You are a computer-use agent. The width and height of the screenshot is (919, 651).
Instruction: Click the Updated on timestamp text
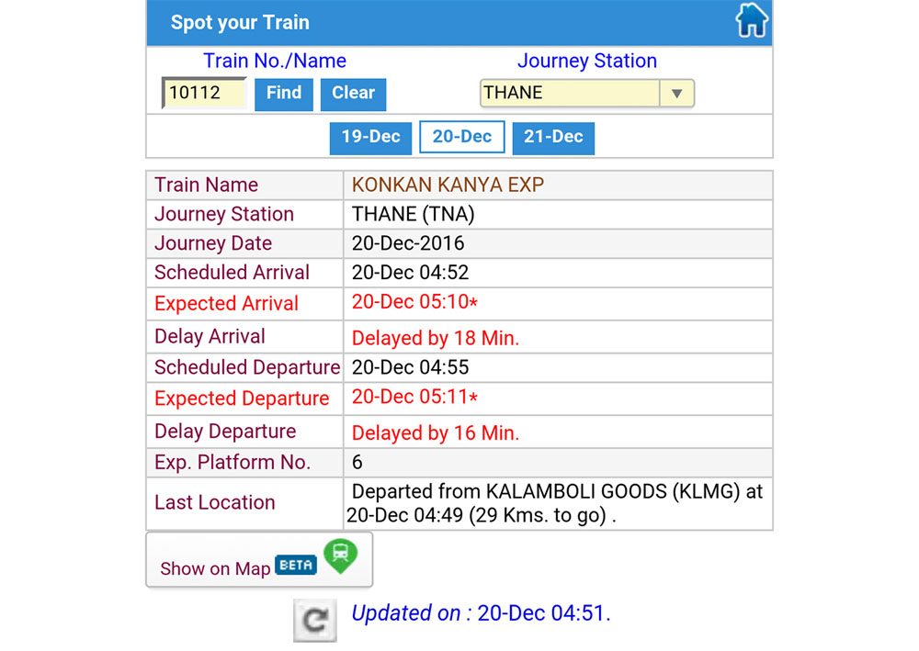coord(481,613)
